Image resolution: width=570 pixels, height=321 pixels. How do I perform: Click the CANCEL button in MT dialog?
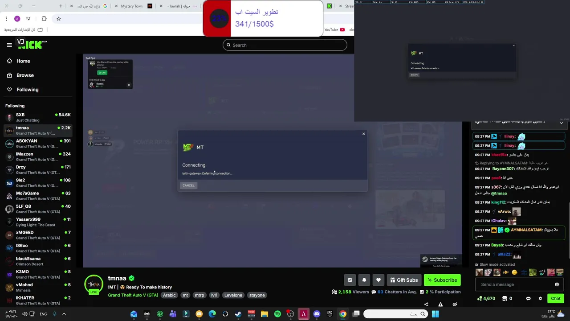[188, 185]
